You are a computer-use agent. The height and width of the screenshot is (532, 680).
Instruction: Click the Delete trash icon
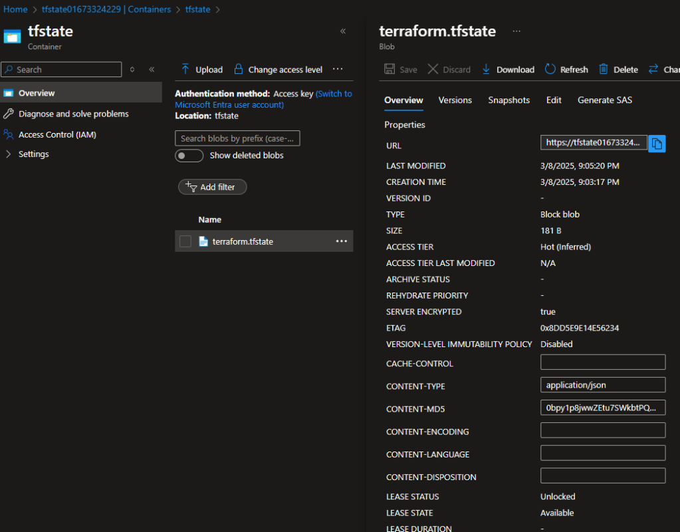(x=604, y=69)
